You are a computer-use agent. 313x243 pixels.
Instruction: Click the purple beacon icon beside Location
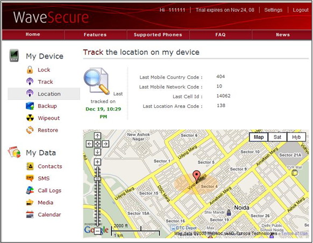pos(30,93)
